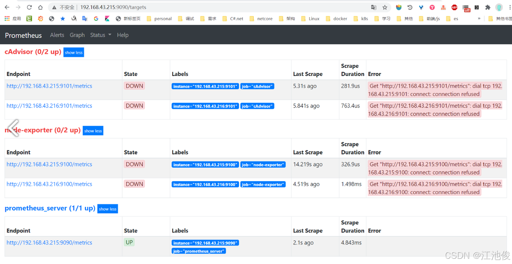Open Chrome's three-dot menu

[510, 7]
